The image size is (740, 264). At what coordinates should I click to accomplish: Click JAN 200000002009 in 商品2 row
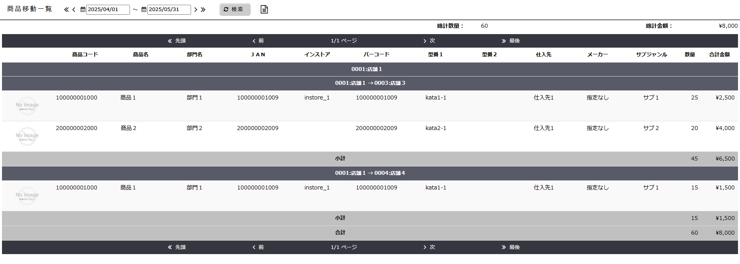click(x=258, y=128)
